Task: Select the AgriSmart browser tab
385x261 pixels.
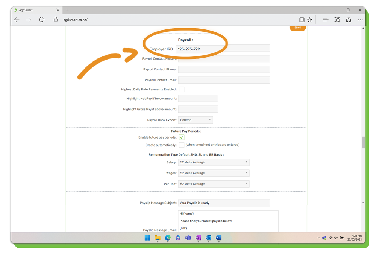Action: tap(34, 10)
